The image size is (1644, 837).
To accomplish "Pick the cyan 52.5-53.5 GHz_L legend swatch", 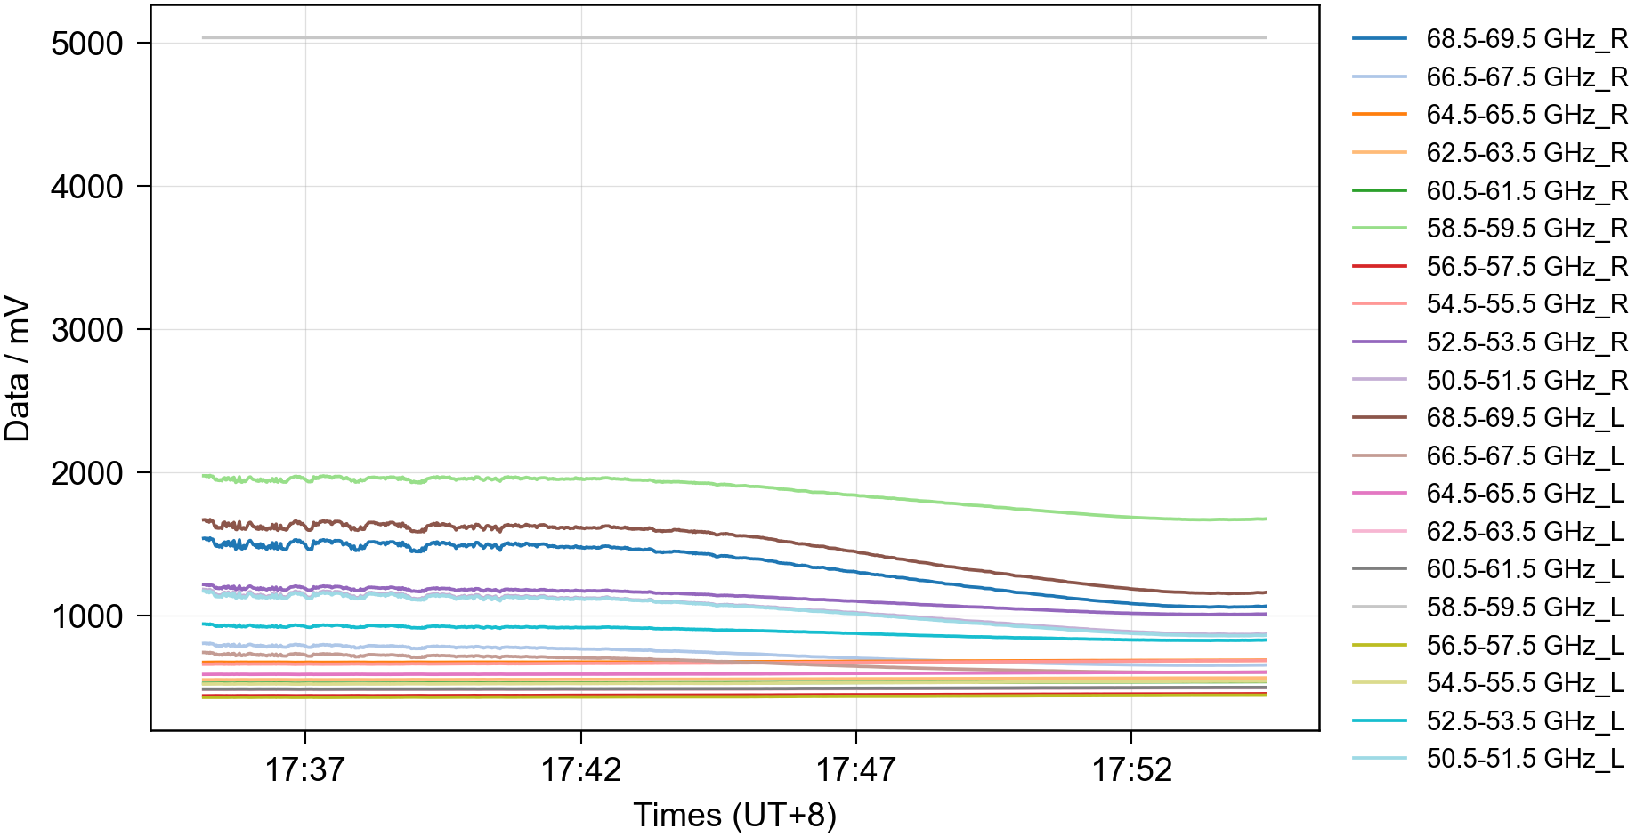I will 1379,720.
